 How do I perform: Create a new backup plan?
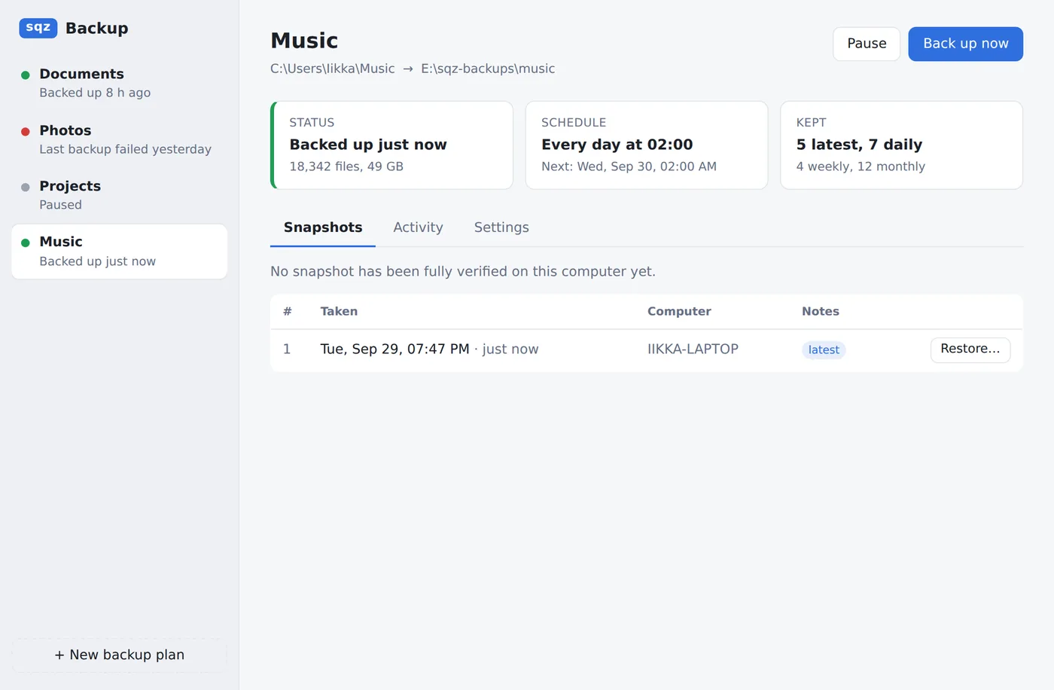click(119, 655)
